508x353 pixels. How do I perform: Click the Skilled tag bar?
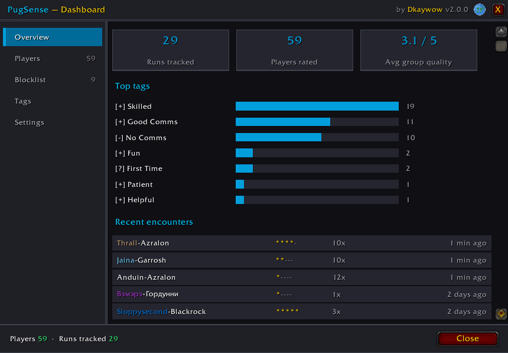(x=317, y=106)
